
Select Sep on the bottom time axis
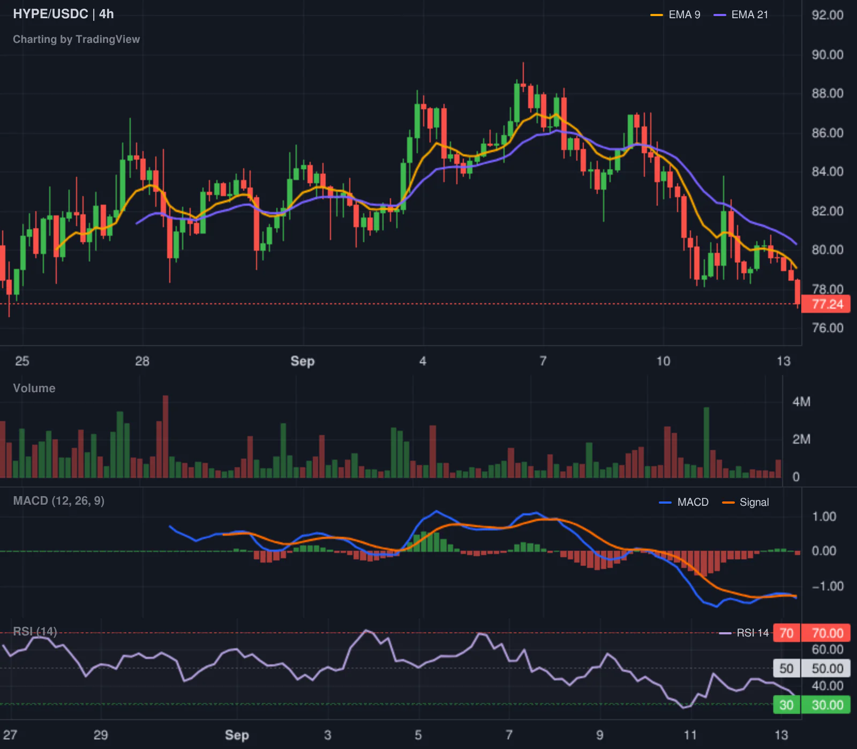pyautogui.click(x=237, y=735)
